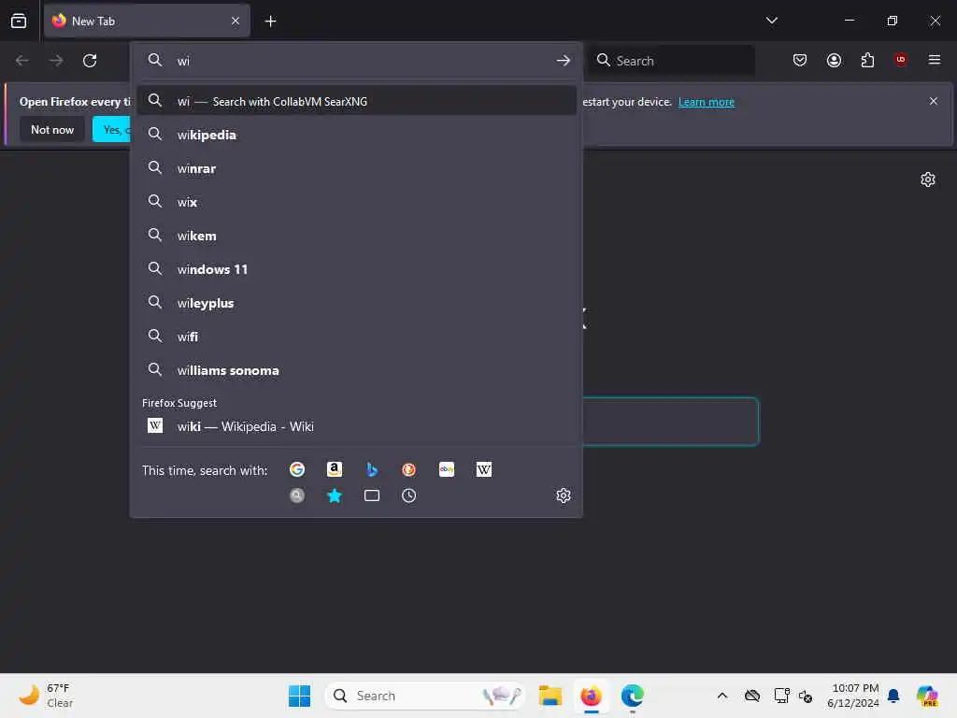Screen dimensions: 957x718
Task: Open the clock showing 10:07 PM
Action: 852,696
